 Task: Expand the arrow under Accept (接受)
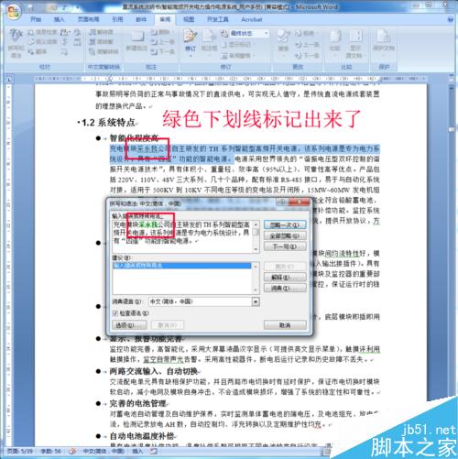283,56
